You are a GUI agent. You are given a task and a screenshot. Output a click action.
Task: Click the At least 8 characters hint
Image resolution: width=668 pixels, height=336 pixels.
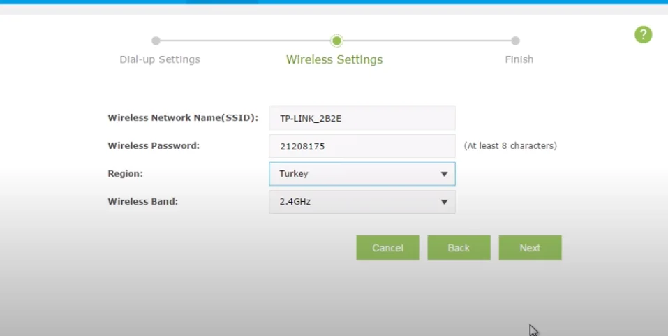[510, 146]
